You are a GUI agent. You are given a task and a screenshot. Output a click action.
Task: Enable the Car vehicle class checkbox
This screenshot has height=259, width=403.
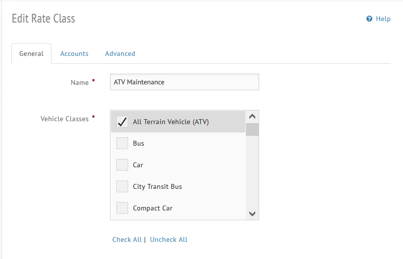coord(122,165)
